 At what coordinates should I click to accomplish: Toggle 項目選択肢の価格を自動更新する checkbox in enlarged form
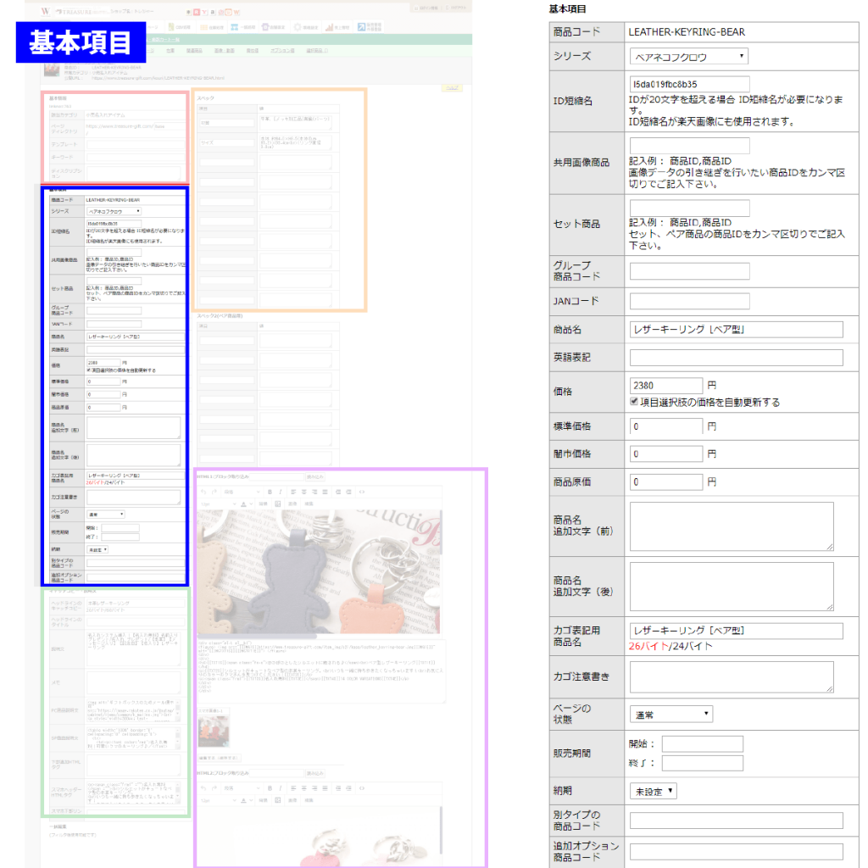click(635, 402)
